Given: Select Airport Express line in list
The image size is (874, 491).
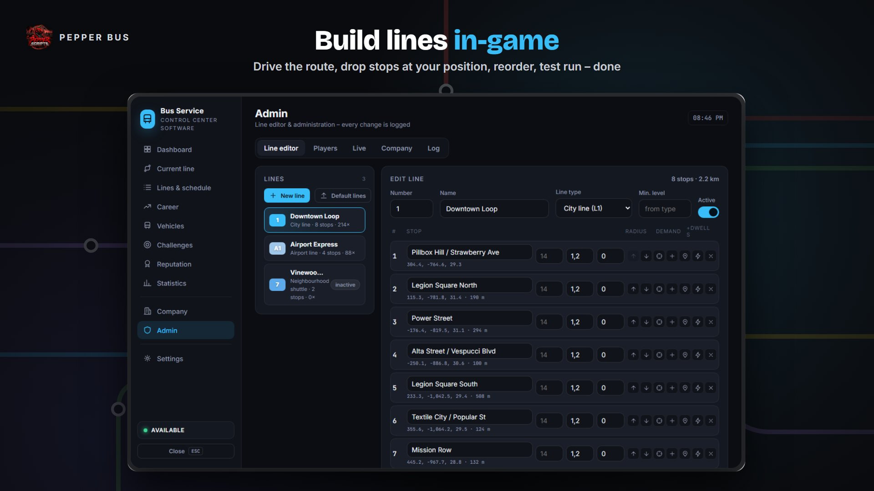Looking at the screenshot, I should point(315,248).
